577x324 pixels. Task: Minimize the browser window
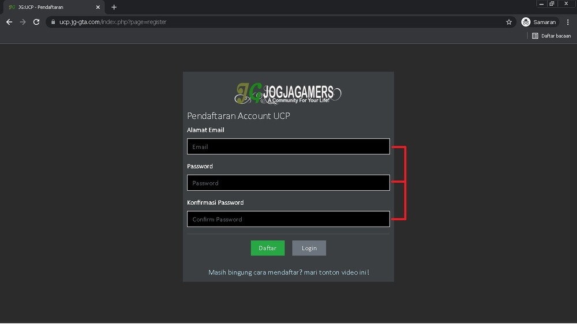pos(541,3)
